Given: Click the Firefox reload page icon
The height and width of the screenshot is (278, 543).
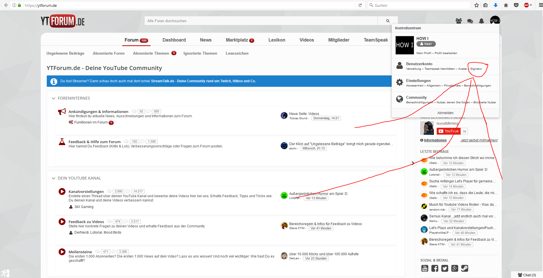Looking at the screenshot, I should pyautogui.click(x=360, y=5).
